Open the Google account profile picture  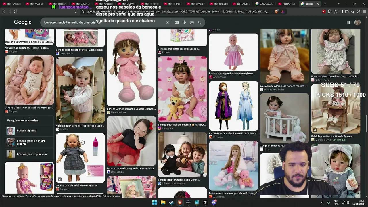click(x=357, y=22)
